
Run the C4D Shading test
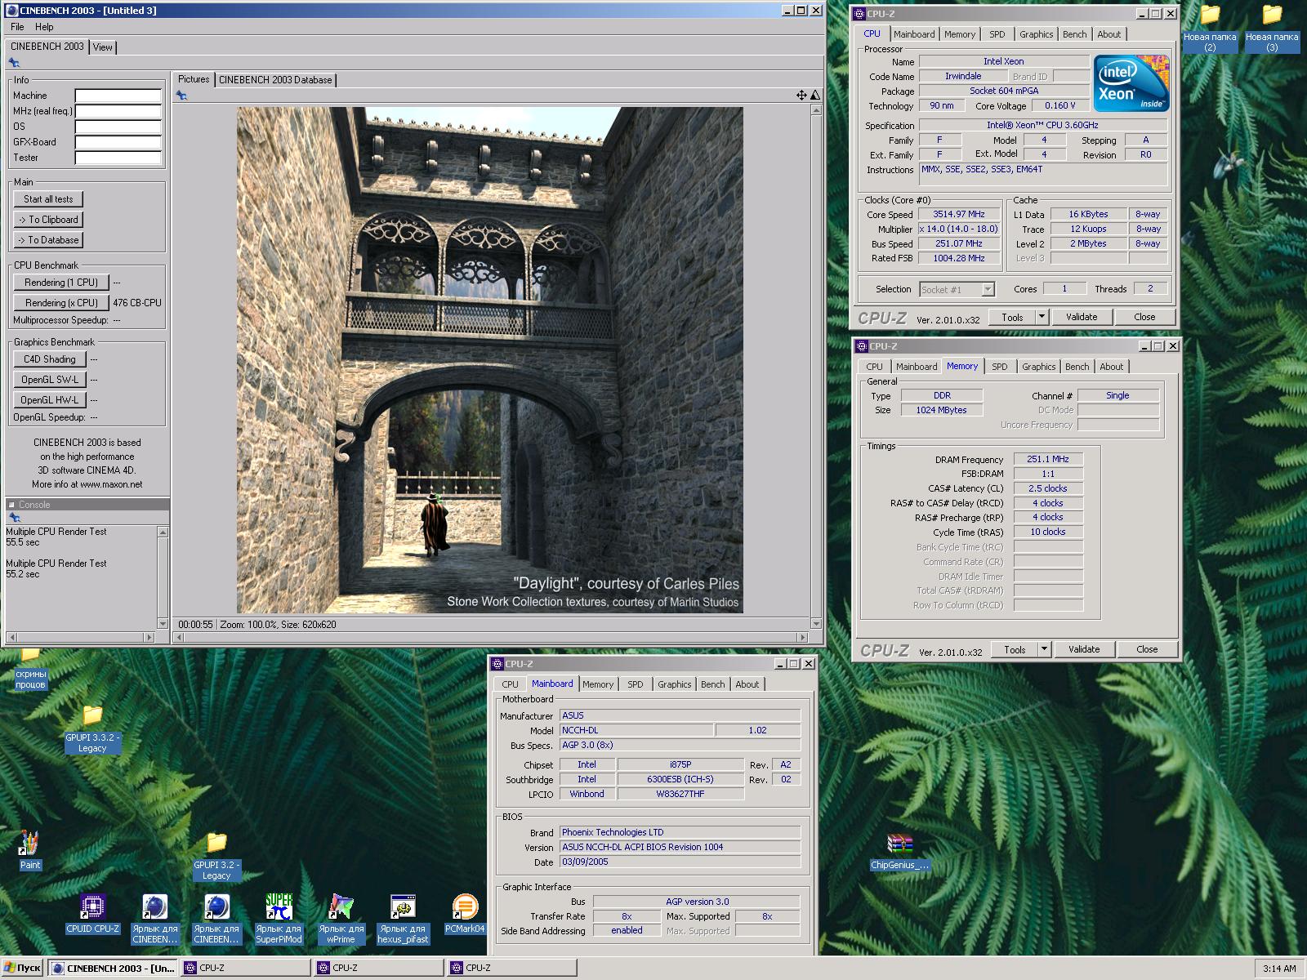pyautogui.click(x=49, y=359)
